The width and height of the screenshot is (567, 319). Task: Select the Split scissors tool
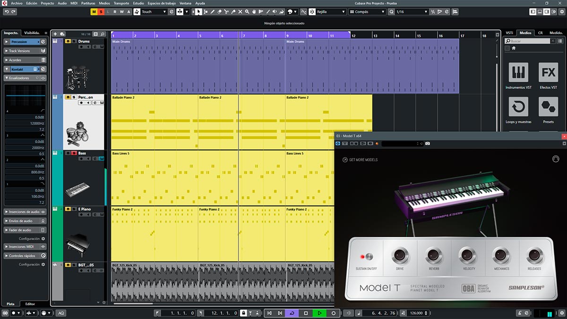pos(226,11)
